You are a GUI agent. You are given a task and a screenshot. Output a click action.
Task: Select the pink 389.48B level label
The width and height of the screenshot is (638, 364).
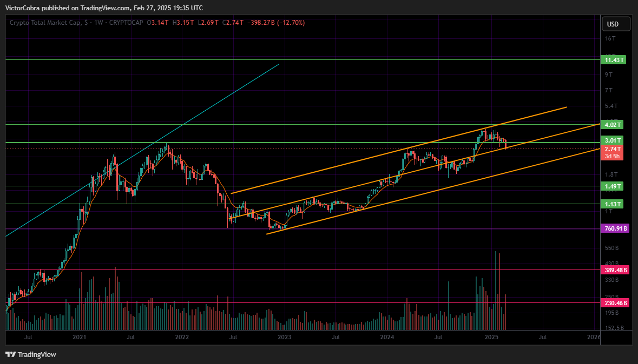coord(615,269)
